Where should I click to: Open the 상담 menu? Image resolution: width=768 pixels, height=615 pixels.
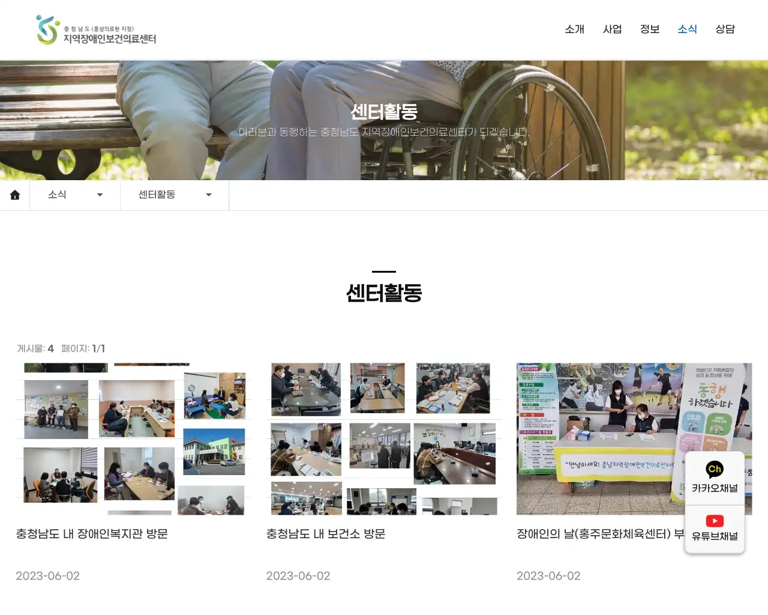[725, 29]
